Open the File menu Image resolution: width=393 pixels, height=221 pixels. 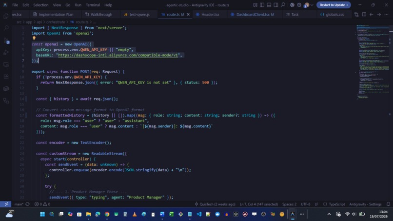(15, 5)
